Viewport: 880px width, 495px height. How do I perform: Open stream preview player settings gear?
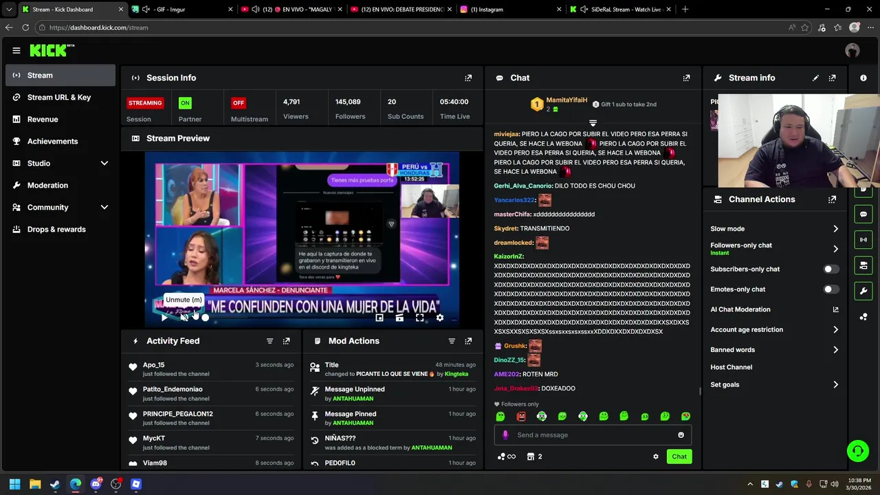tap(440, 318)
